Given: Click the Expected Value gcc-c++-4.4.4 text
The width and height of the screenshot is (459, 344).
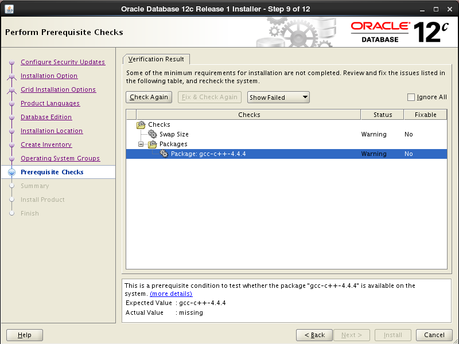Looking at the screenshot, I should click(x=203, y=303).
